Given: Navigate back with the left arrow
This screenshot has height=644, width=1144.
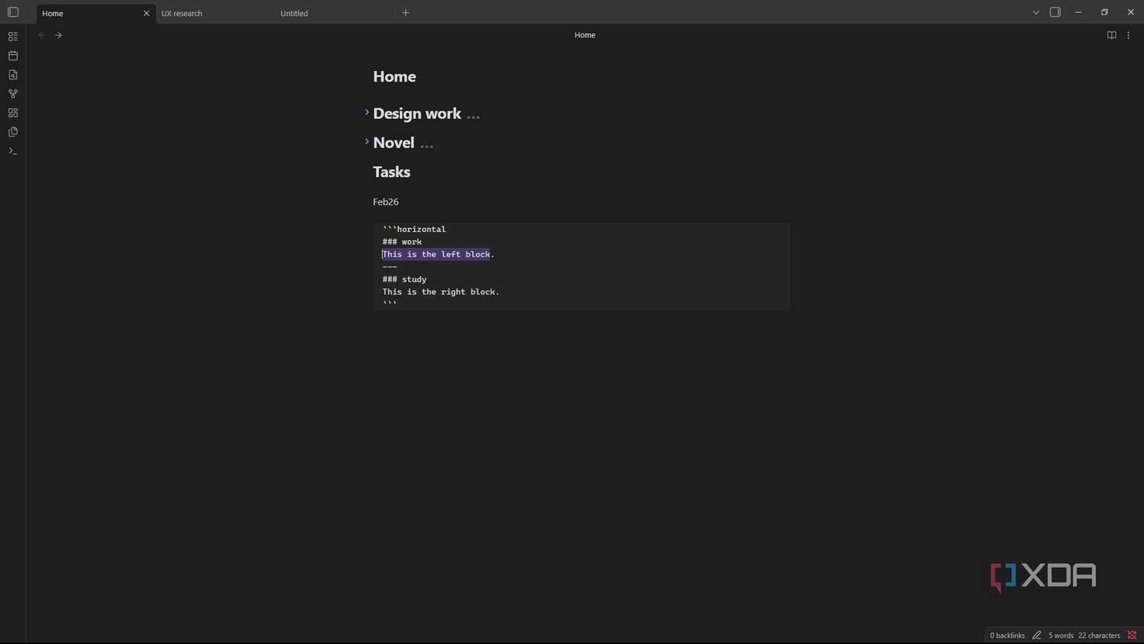Looking at the screenshot, I should point(42,35).
